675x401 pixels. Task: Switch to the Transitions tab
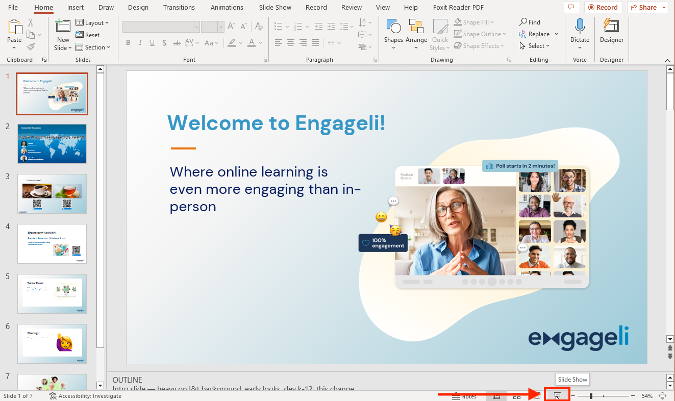179,7
